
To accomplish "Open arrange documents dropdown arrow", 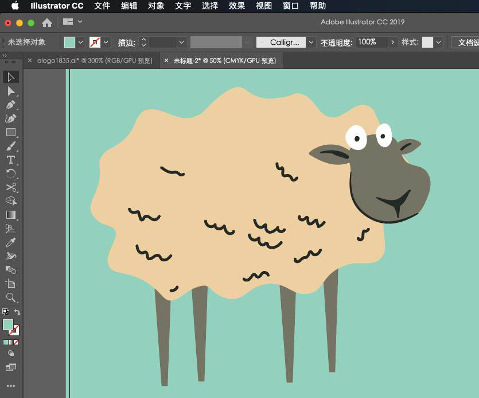I will (x=80, y=22).
